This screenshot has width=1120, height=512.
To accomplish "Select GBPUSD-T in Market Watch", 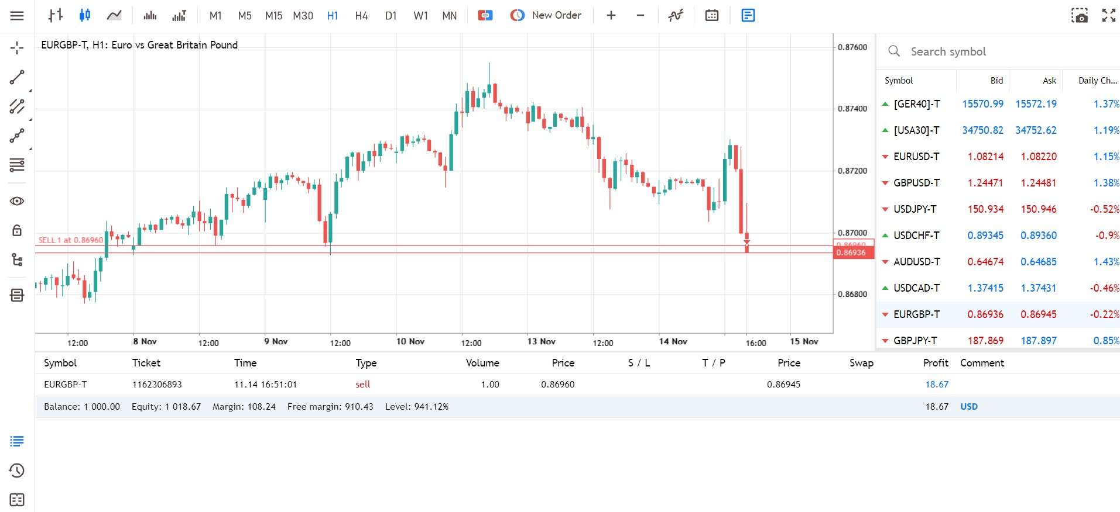I will click(916, 183).
